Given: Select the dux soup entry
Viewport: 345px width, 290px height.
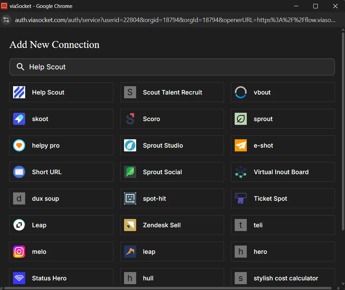Looking at the screenshot, I should coord(61,198).
